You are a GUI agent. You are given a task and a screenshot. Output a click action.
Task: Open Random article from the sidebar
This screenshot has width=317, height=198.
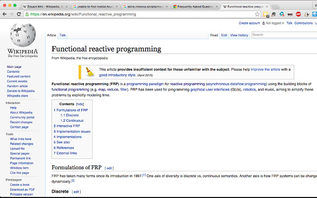click(x=17, y=86)
